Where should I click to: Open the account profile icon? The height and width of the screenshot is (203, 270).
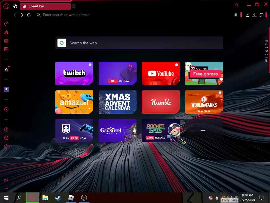(x=247, y=15)
